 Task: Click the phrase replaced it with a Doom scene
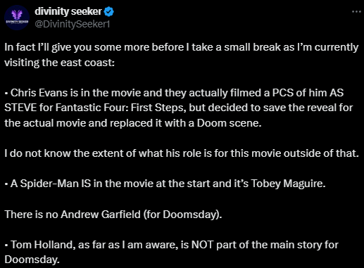point(186,123)
